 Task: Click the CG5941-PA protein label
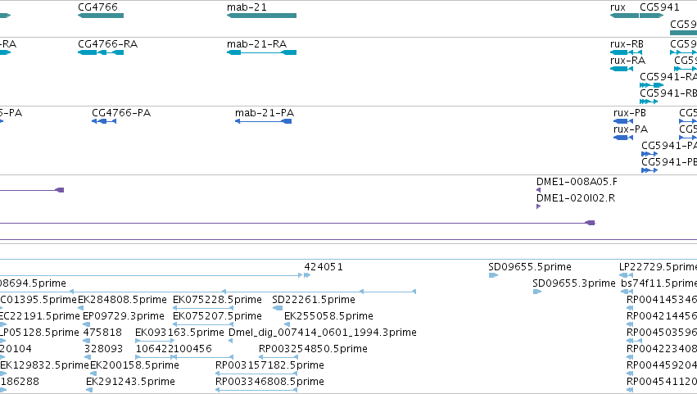pyautogui.click(x=669, y=146)
